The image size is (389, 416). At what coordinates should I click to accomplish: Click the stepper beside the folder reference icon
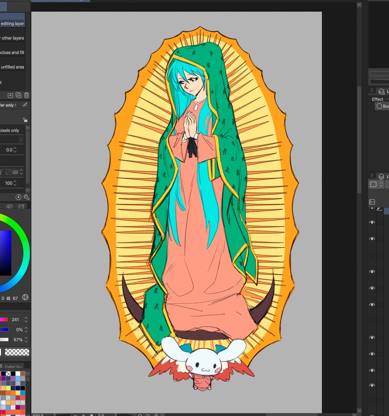[x=21, y=172]
